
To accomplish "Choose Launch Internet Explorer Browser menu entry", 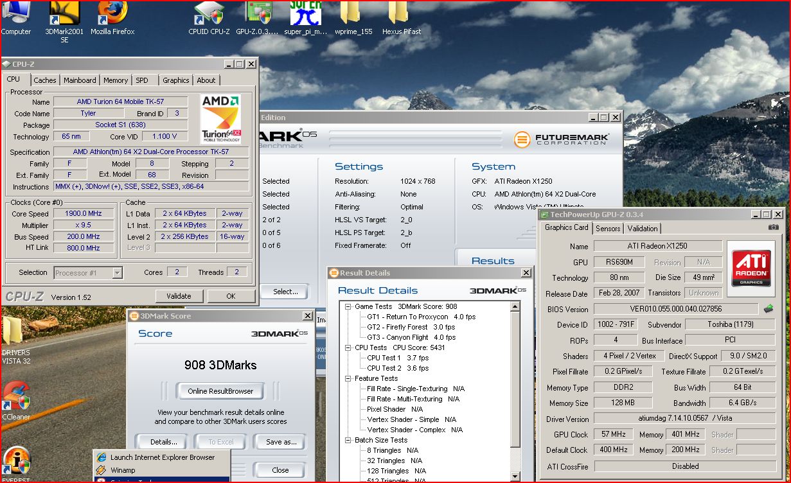I will [x=162, y=457].
